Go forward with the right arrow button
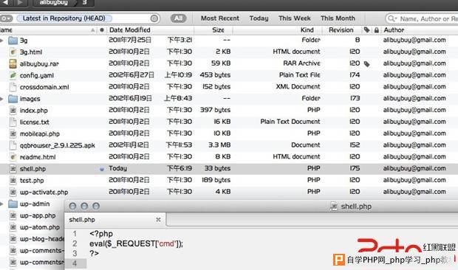This screenshot has width=458, height=270. click(20, 3)
